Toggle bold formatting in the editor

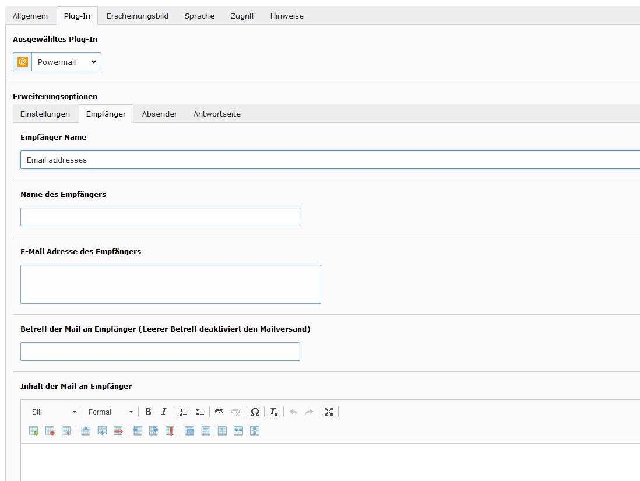[x=148, y=412]
